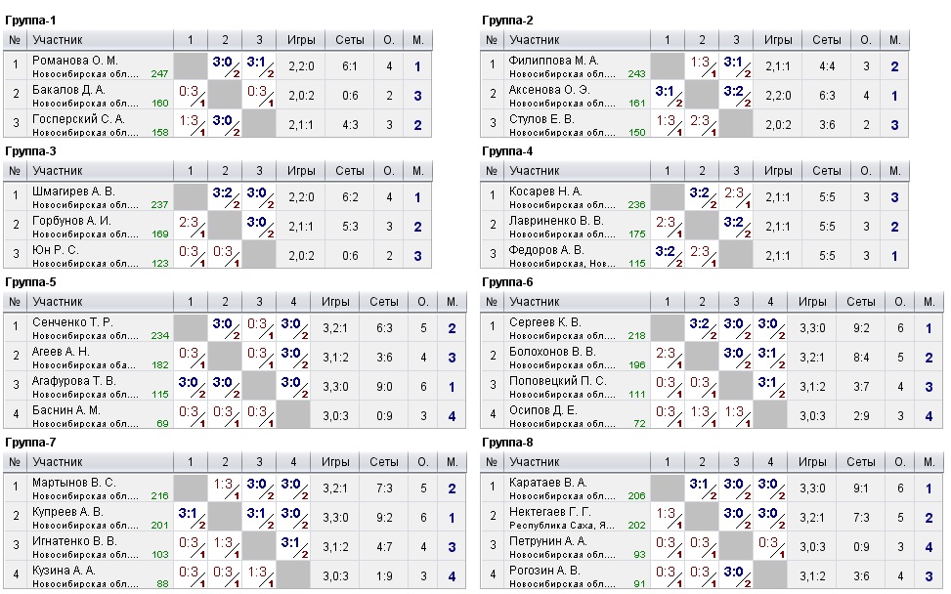
Task: Click the 0:3 score in Сенченко Т. Р. row
Action: pos(257,323)
